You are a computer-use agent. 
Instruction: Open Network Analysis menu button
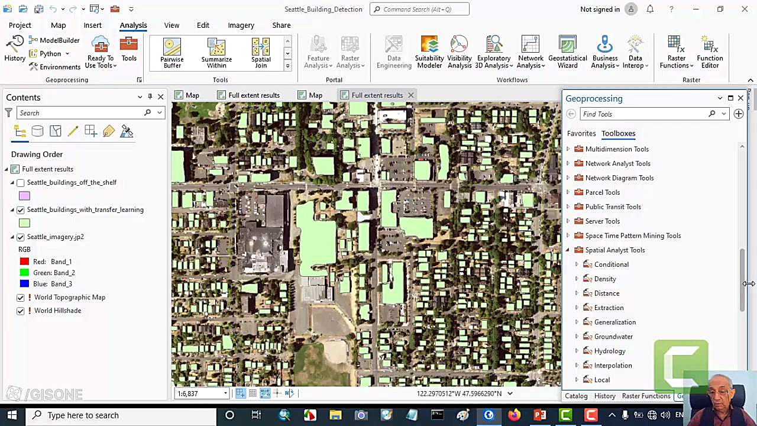tap(530, 52)
